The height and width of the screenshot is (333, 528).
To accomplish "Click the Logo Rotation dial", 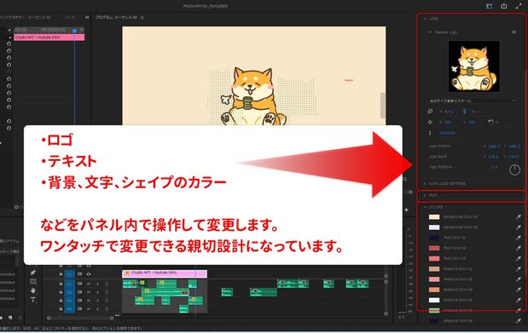I will (514, 169).
